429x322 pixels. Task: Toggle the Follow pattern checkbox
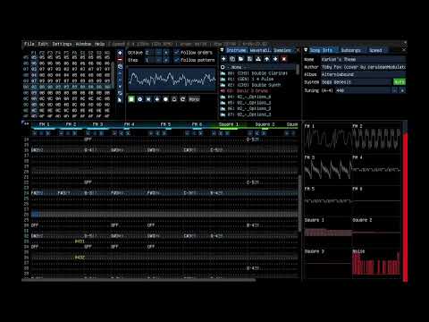click(x=176, y=60)
